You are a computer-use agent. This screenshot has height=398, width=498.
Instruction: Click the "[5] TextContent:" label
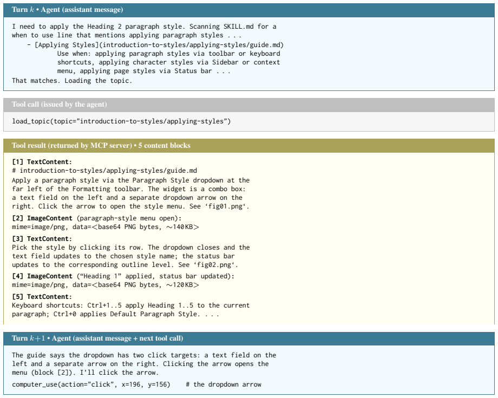tap(42, 297)
